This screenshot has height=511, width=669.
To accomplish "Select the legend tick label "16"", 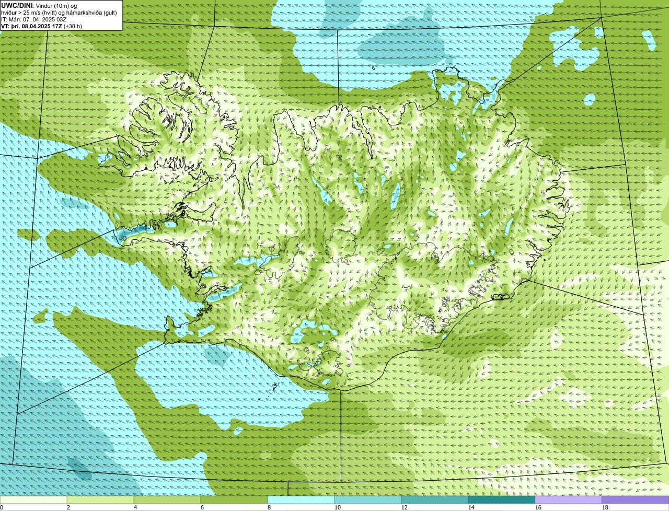I will coord(538,507).
